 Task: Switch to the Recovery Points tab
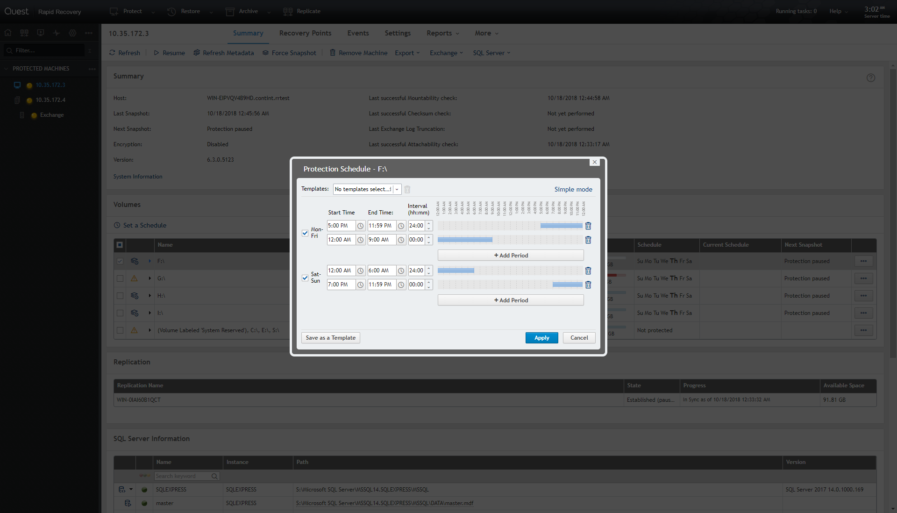click(x=305, y=33)
